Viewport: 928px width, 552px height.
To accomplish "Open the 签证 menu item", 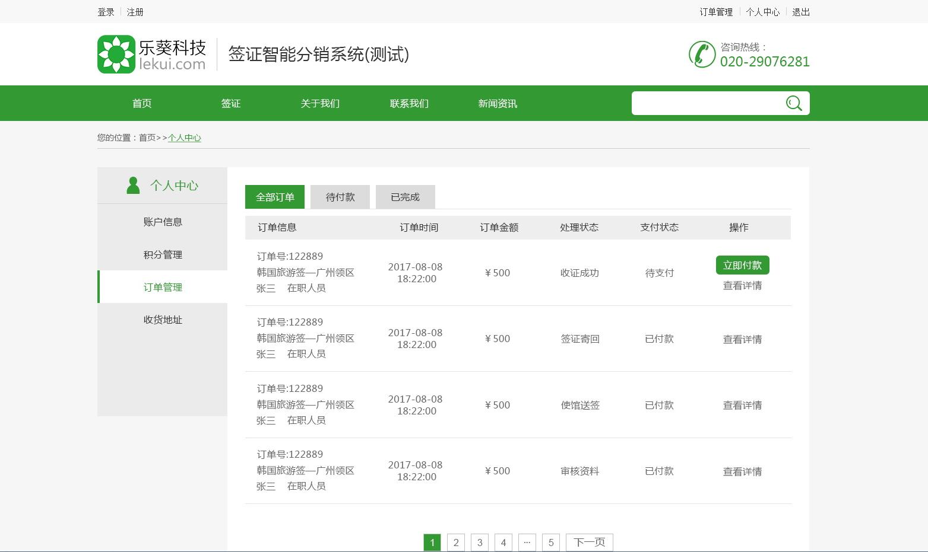I will [x=230, y=103].
